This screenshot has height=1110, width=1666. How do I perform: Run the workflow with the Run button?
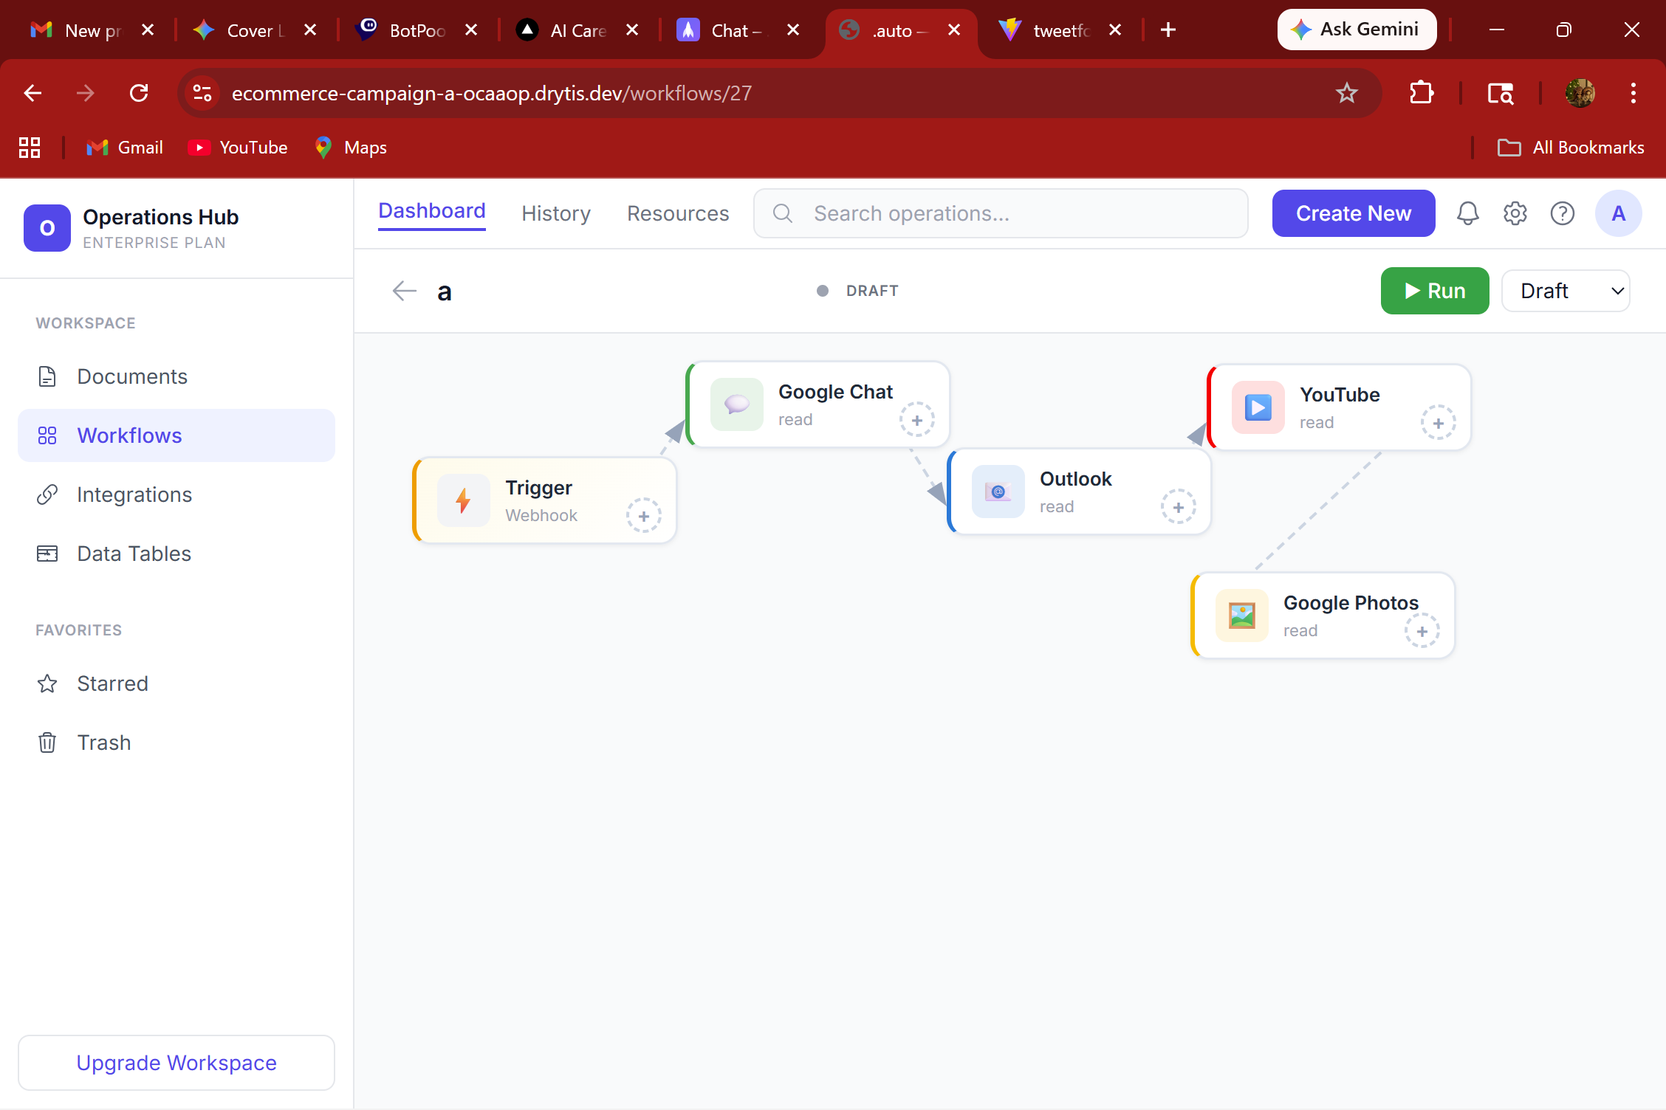[1435, 291]
